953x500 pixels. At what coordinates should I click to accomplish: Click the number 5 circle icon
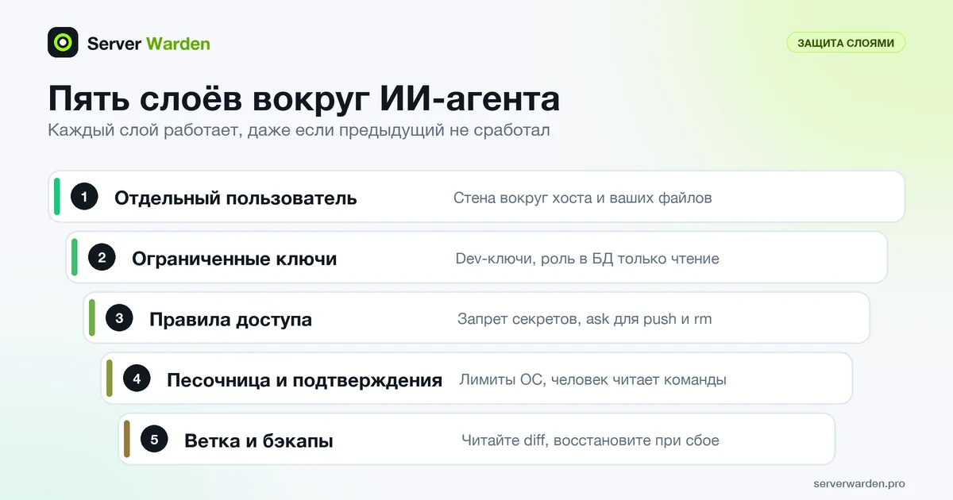click(x=154, y=440)
